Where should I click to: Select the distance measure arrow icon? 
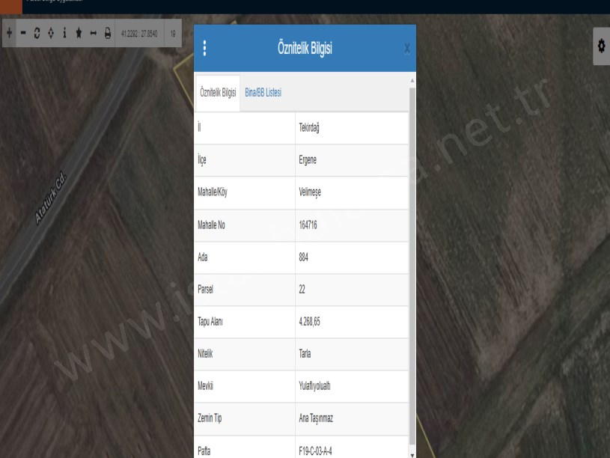(x=94, y=34)
